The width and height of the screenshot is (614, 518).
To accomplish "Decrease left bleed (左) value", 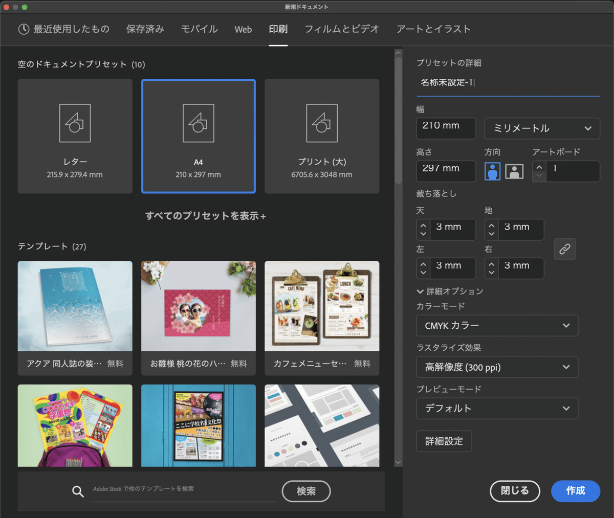I will pos(423,273).
